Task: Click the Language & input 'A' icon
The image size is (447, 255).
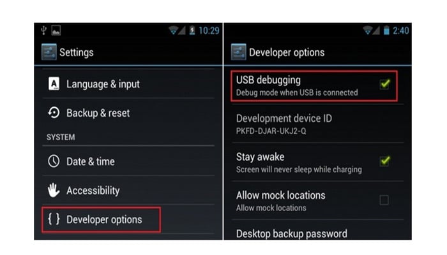Action: 54,84
